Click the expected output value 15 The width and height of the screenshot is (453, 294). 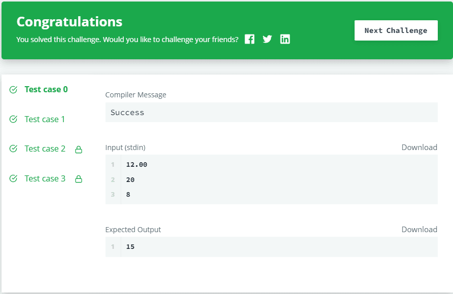pos(130,247)
